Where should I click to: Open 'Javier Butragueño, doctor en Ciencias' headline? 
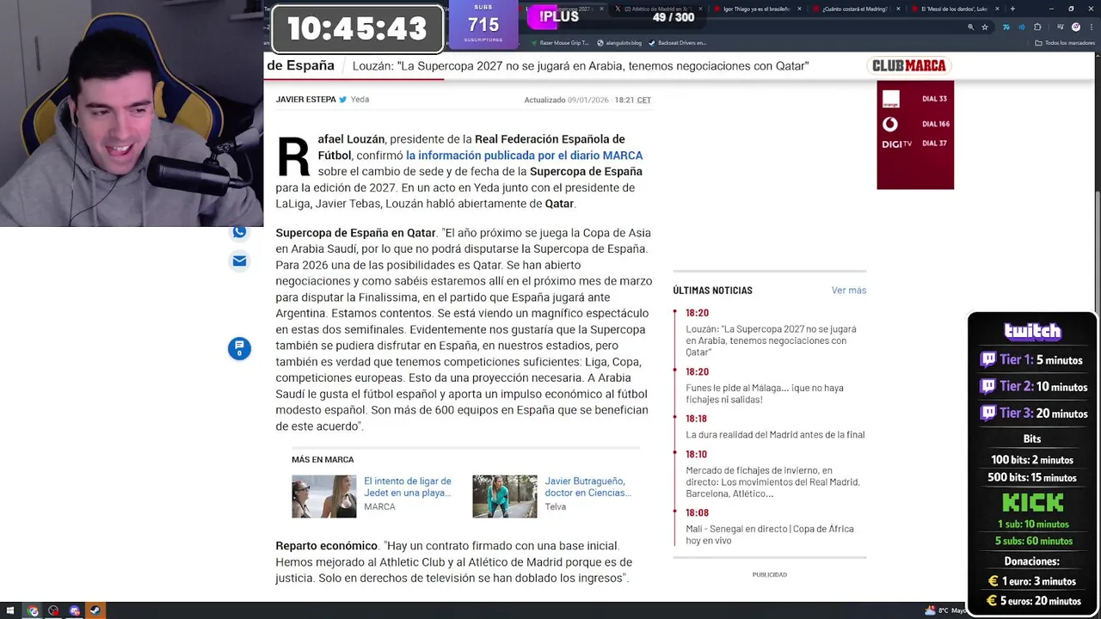pyautogui.click(x=588, y=487)
